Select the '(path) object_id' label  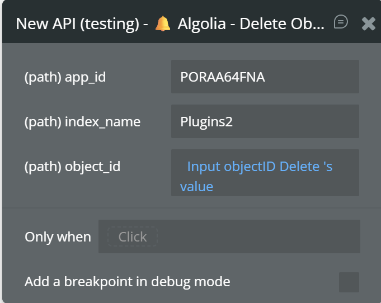tap(72, 166)
